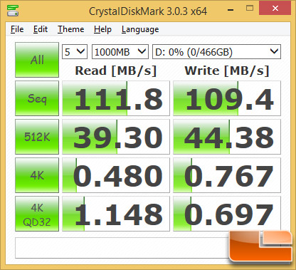Open the Help menu

click(102, 29)
